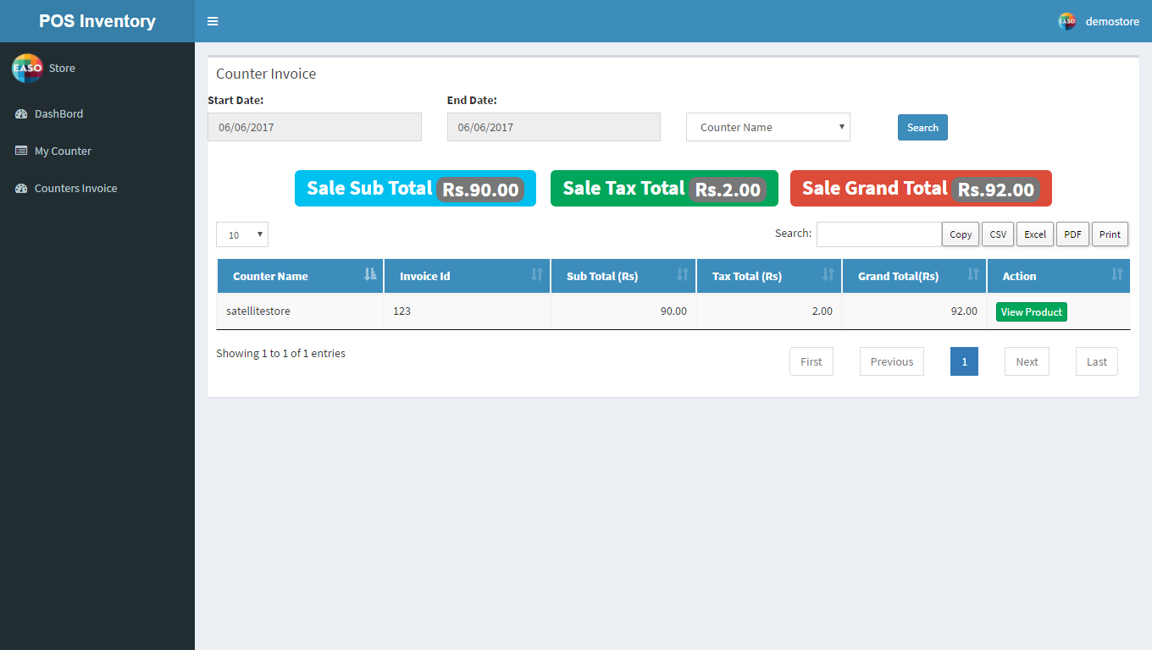The height and width of the screenshot is (650, 1152).
Task: Click the 2.00 tax total cell
Action: [769, 311]
